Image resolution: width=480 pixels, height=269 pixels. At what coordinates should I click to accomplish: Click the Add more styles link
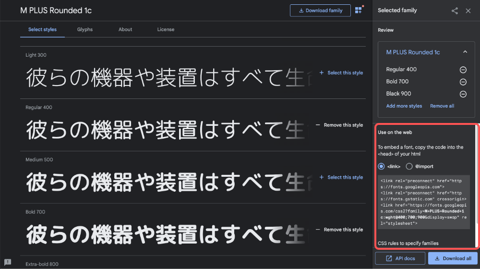(x=404, y=106)
